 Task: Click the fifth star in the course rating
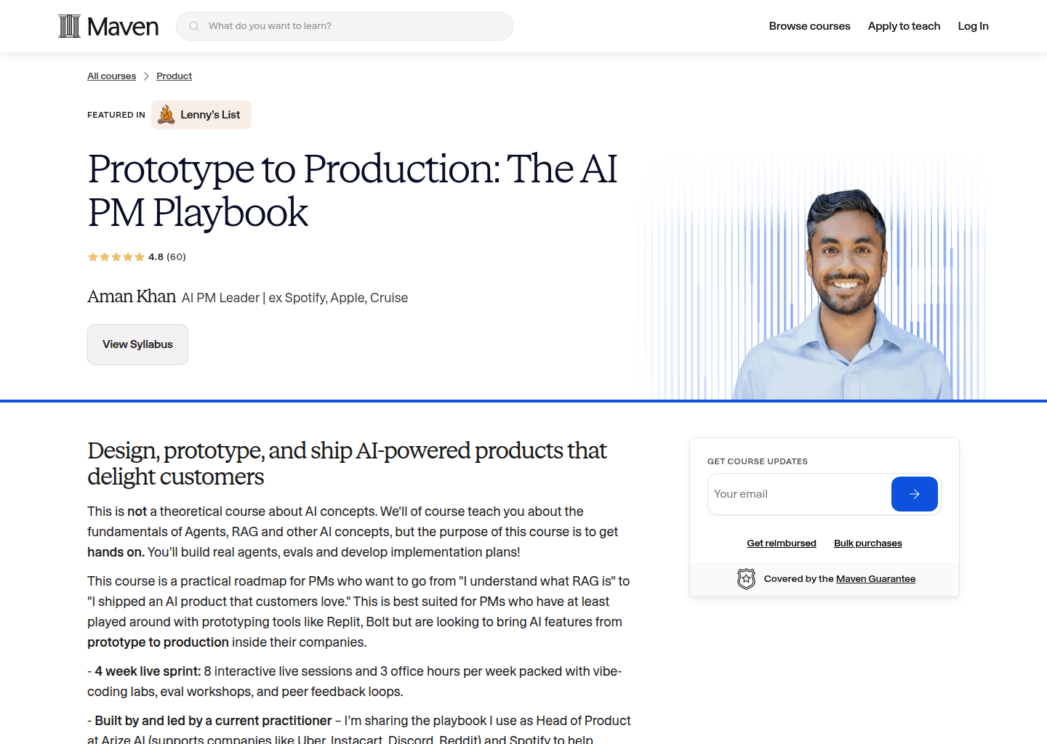pyautogui.click(x=140, y=256)
